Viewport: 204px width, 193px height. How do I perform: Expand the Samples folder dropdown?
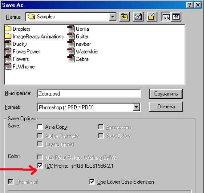113,16
